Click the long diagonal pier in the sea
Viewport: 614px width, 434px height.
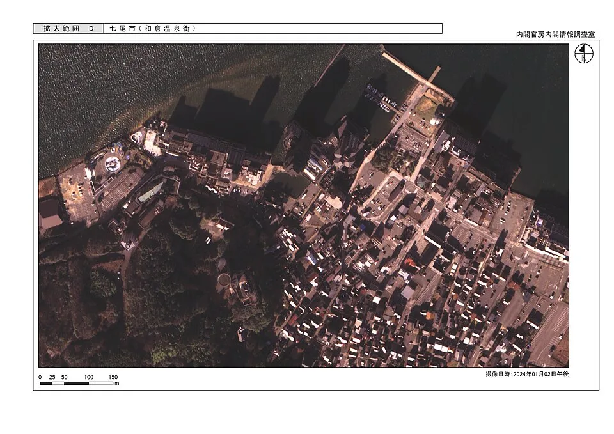coord(404,66)
